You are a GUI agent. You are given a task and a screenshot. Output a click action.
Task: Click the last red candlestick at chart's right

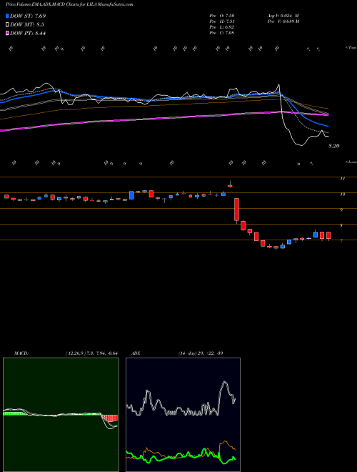328,235
